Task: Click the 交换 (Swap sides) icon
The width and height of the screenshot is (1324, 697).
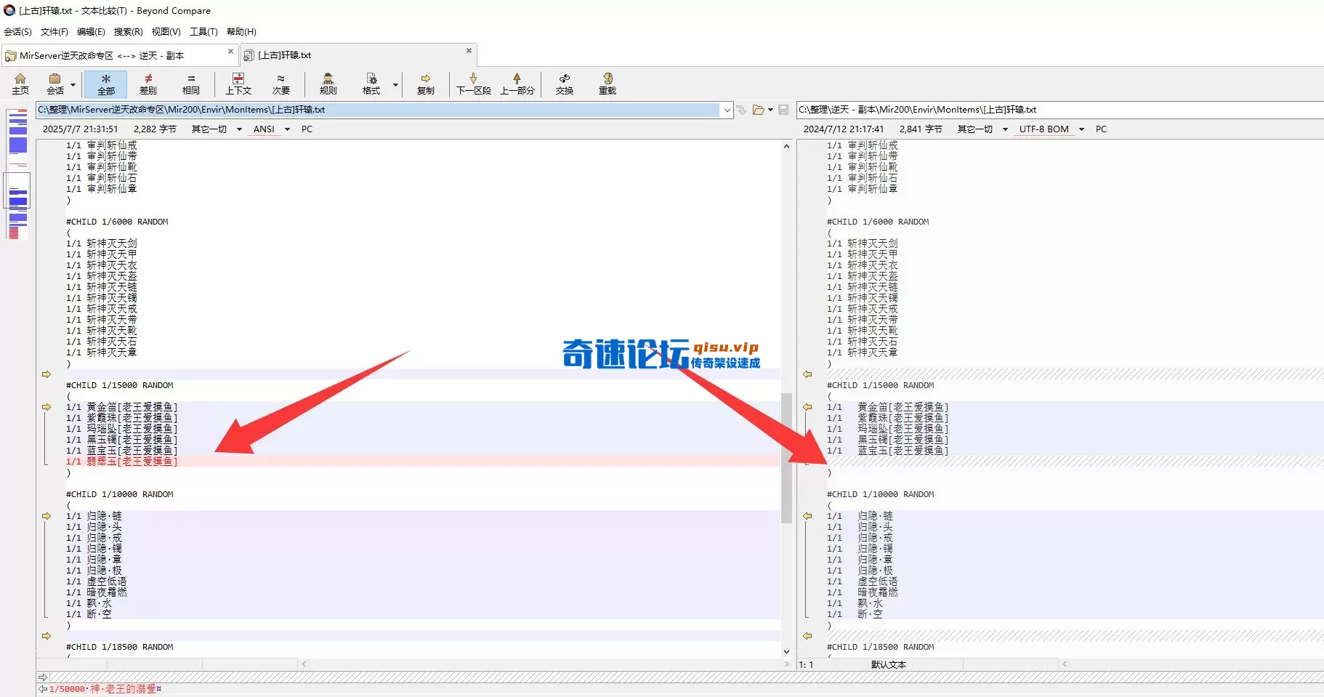Action: 566,84
